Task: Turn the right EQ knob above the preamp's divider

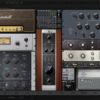Action: point(52,50)
